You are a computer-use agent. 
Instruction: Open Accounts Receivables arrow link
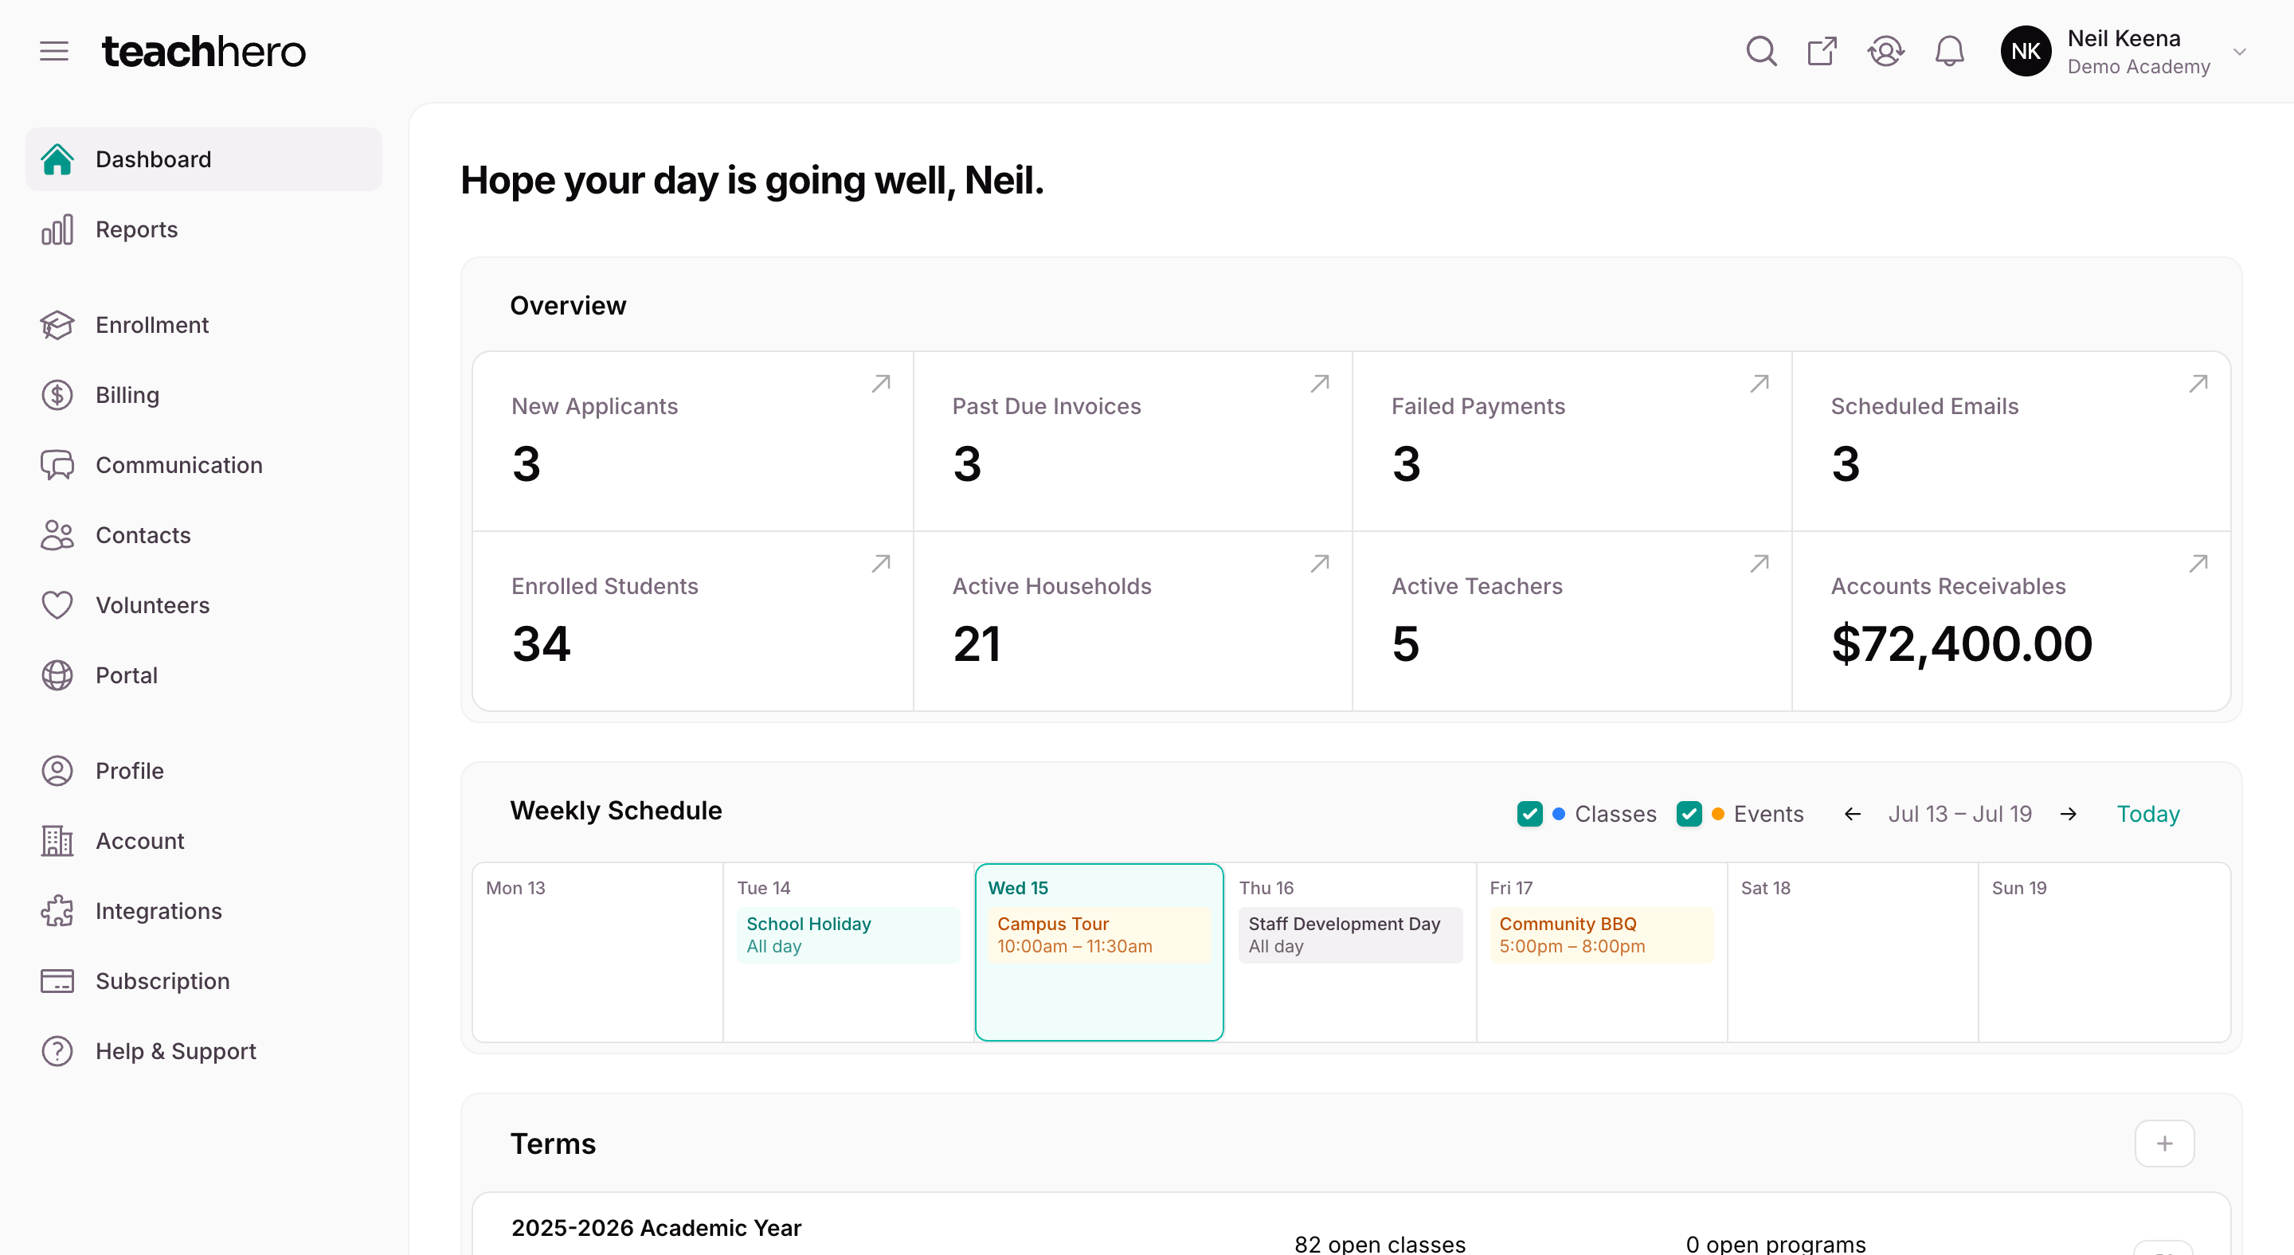click(x=2198, y=564)
